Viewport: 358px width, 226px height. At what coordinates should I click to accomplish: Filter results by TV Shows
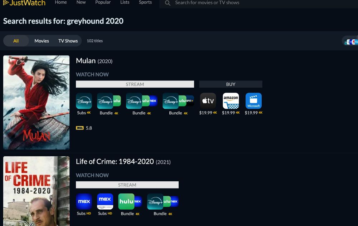(68, 41)
